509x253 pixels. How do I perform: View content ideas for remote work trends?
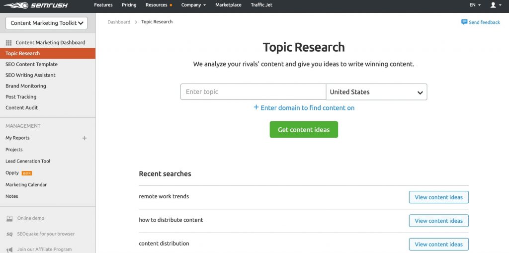438,197
